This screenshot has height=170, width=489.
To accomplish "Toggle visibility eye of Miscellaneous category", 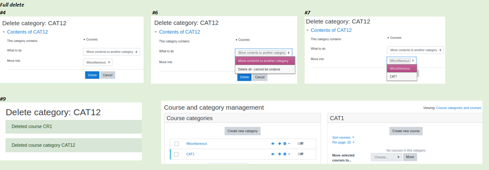I will point(273,143).
